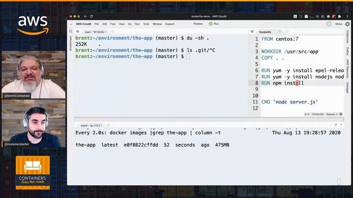The width and height of the screenshot is (353, 198).
Task: Click the pane menu icon left of bash tab
Action: point(78,32)
